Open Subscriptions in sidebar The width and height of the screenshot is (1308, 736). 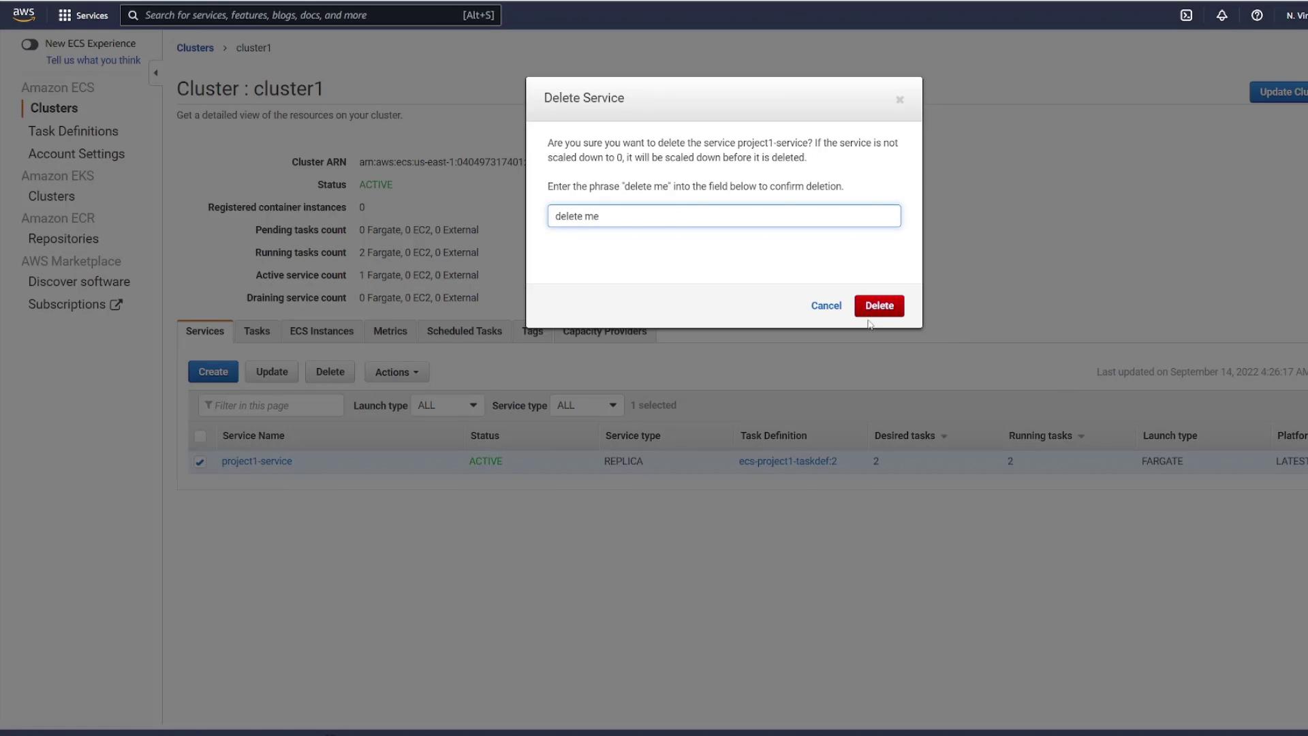(x=67, y=305)
